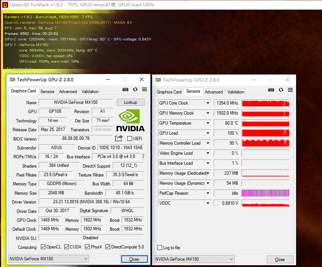Open Bus Interface Load sensor dropdown
This screenshot has width=322, height=267.
(x=208, y=163)
